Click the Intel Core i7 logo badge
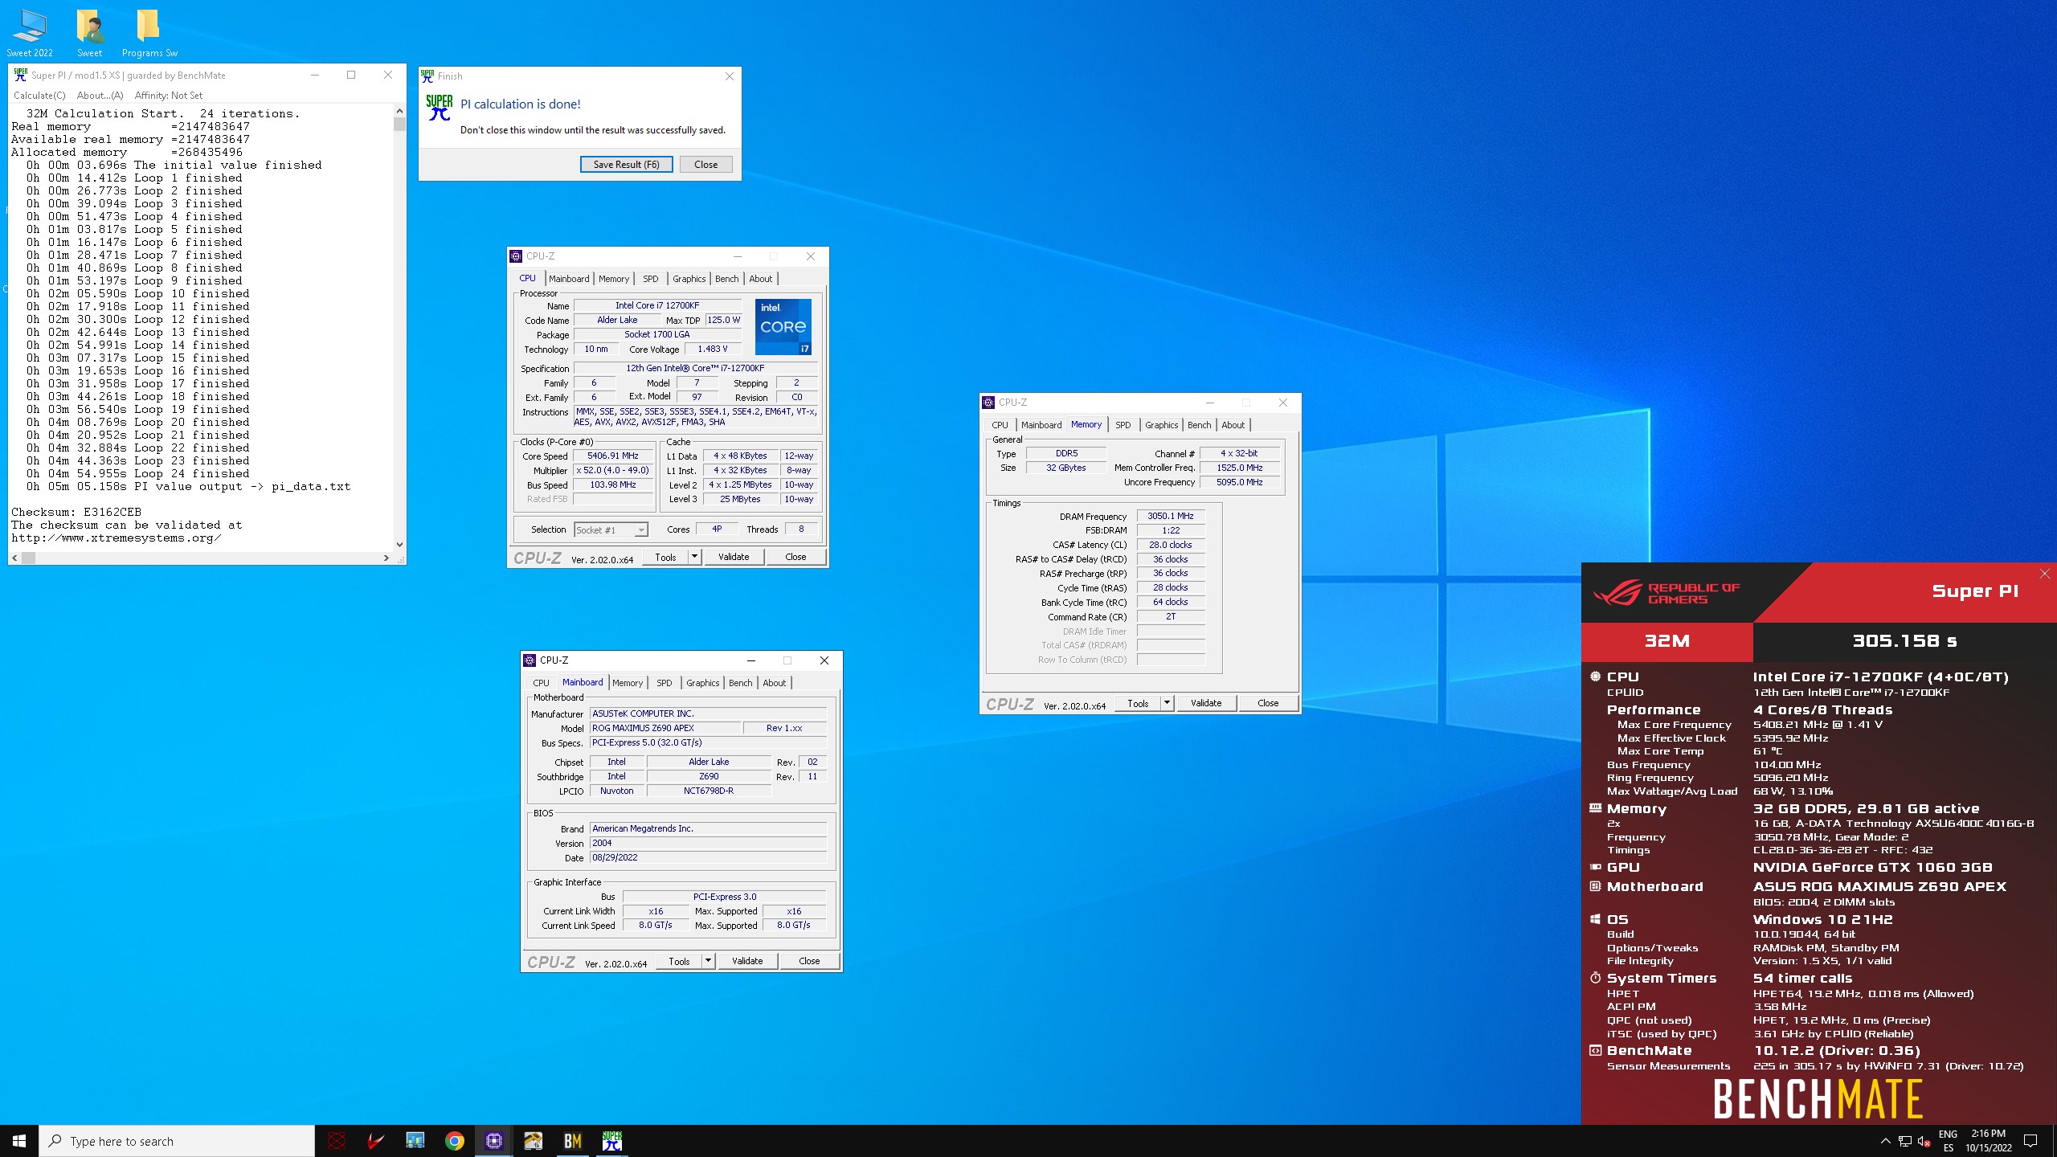Image resolution: width=2057 pixels, height=1157 pixels. [783, 327]
